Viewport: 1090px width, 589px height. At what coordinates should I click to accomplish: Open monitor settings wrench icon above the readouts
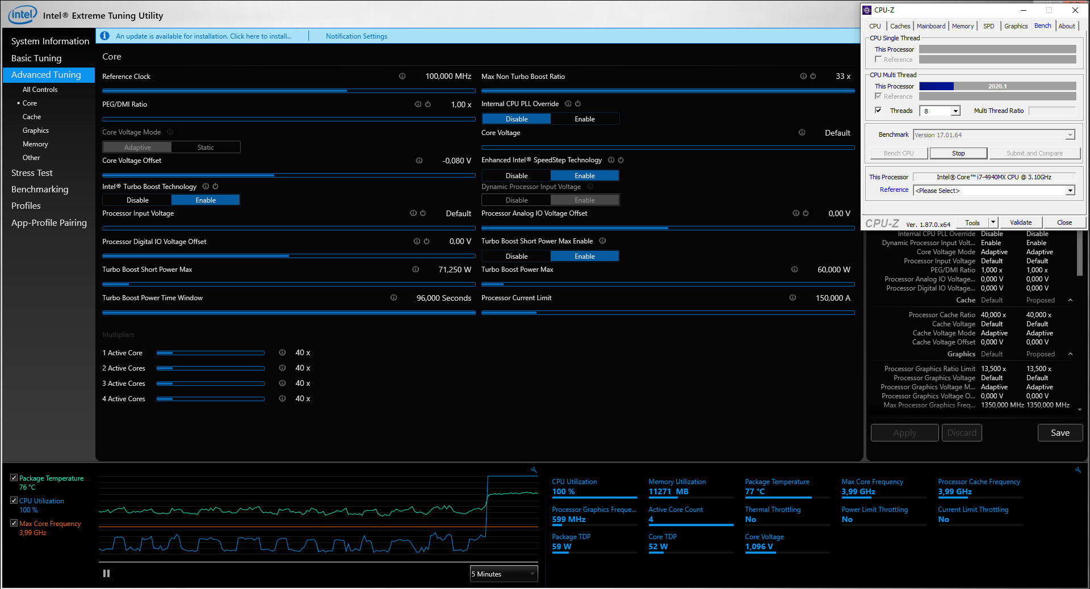[1078, 470]
